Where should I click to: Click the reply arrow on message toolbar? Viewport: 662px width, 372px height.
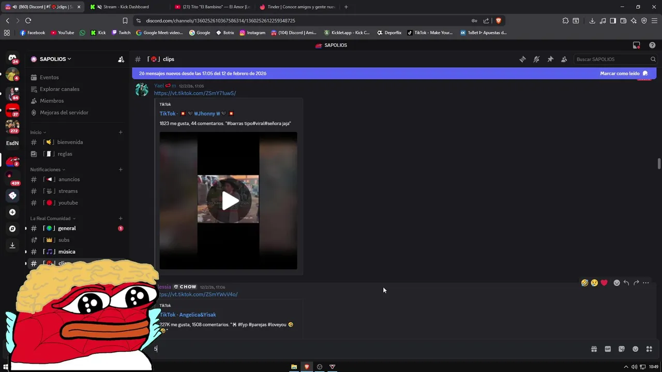pyautogui.click(x=626, y=283)
